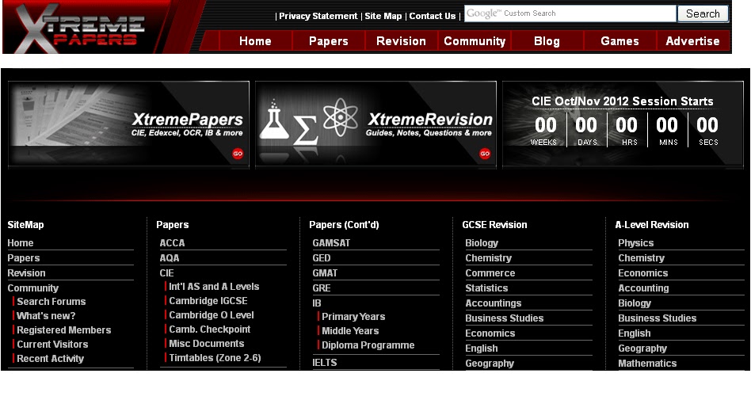Open Timtables (Zone 2-6) link
This screenshot has height=400, width=751.
pos(215,358)
